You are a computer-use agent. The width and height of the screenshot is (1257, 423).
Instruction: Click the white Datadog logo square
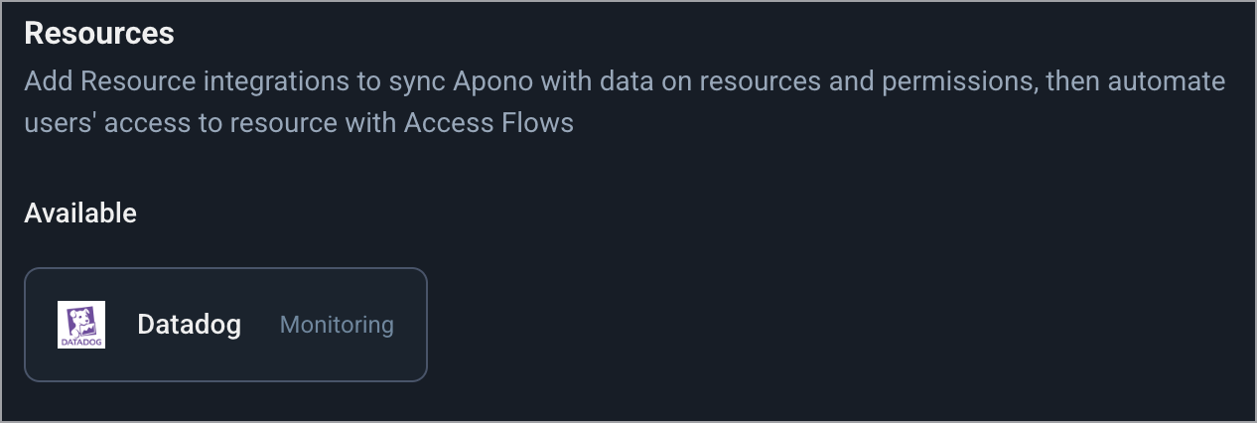point(81,325)
